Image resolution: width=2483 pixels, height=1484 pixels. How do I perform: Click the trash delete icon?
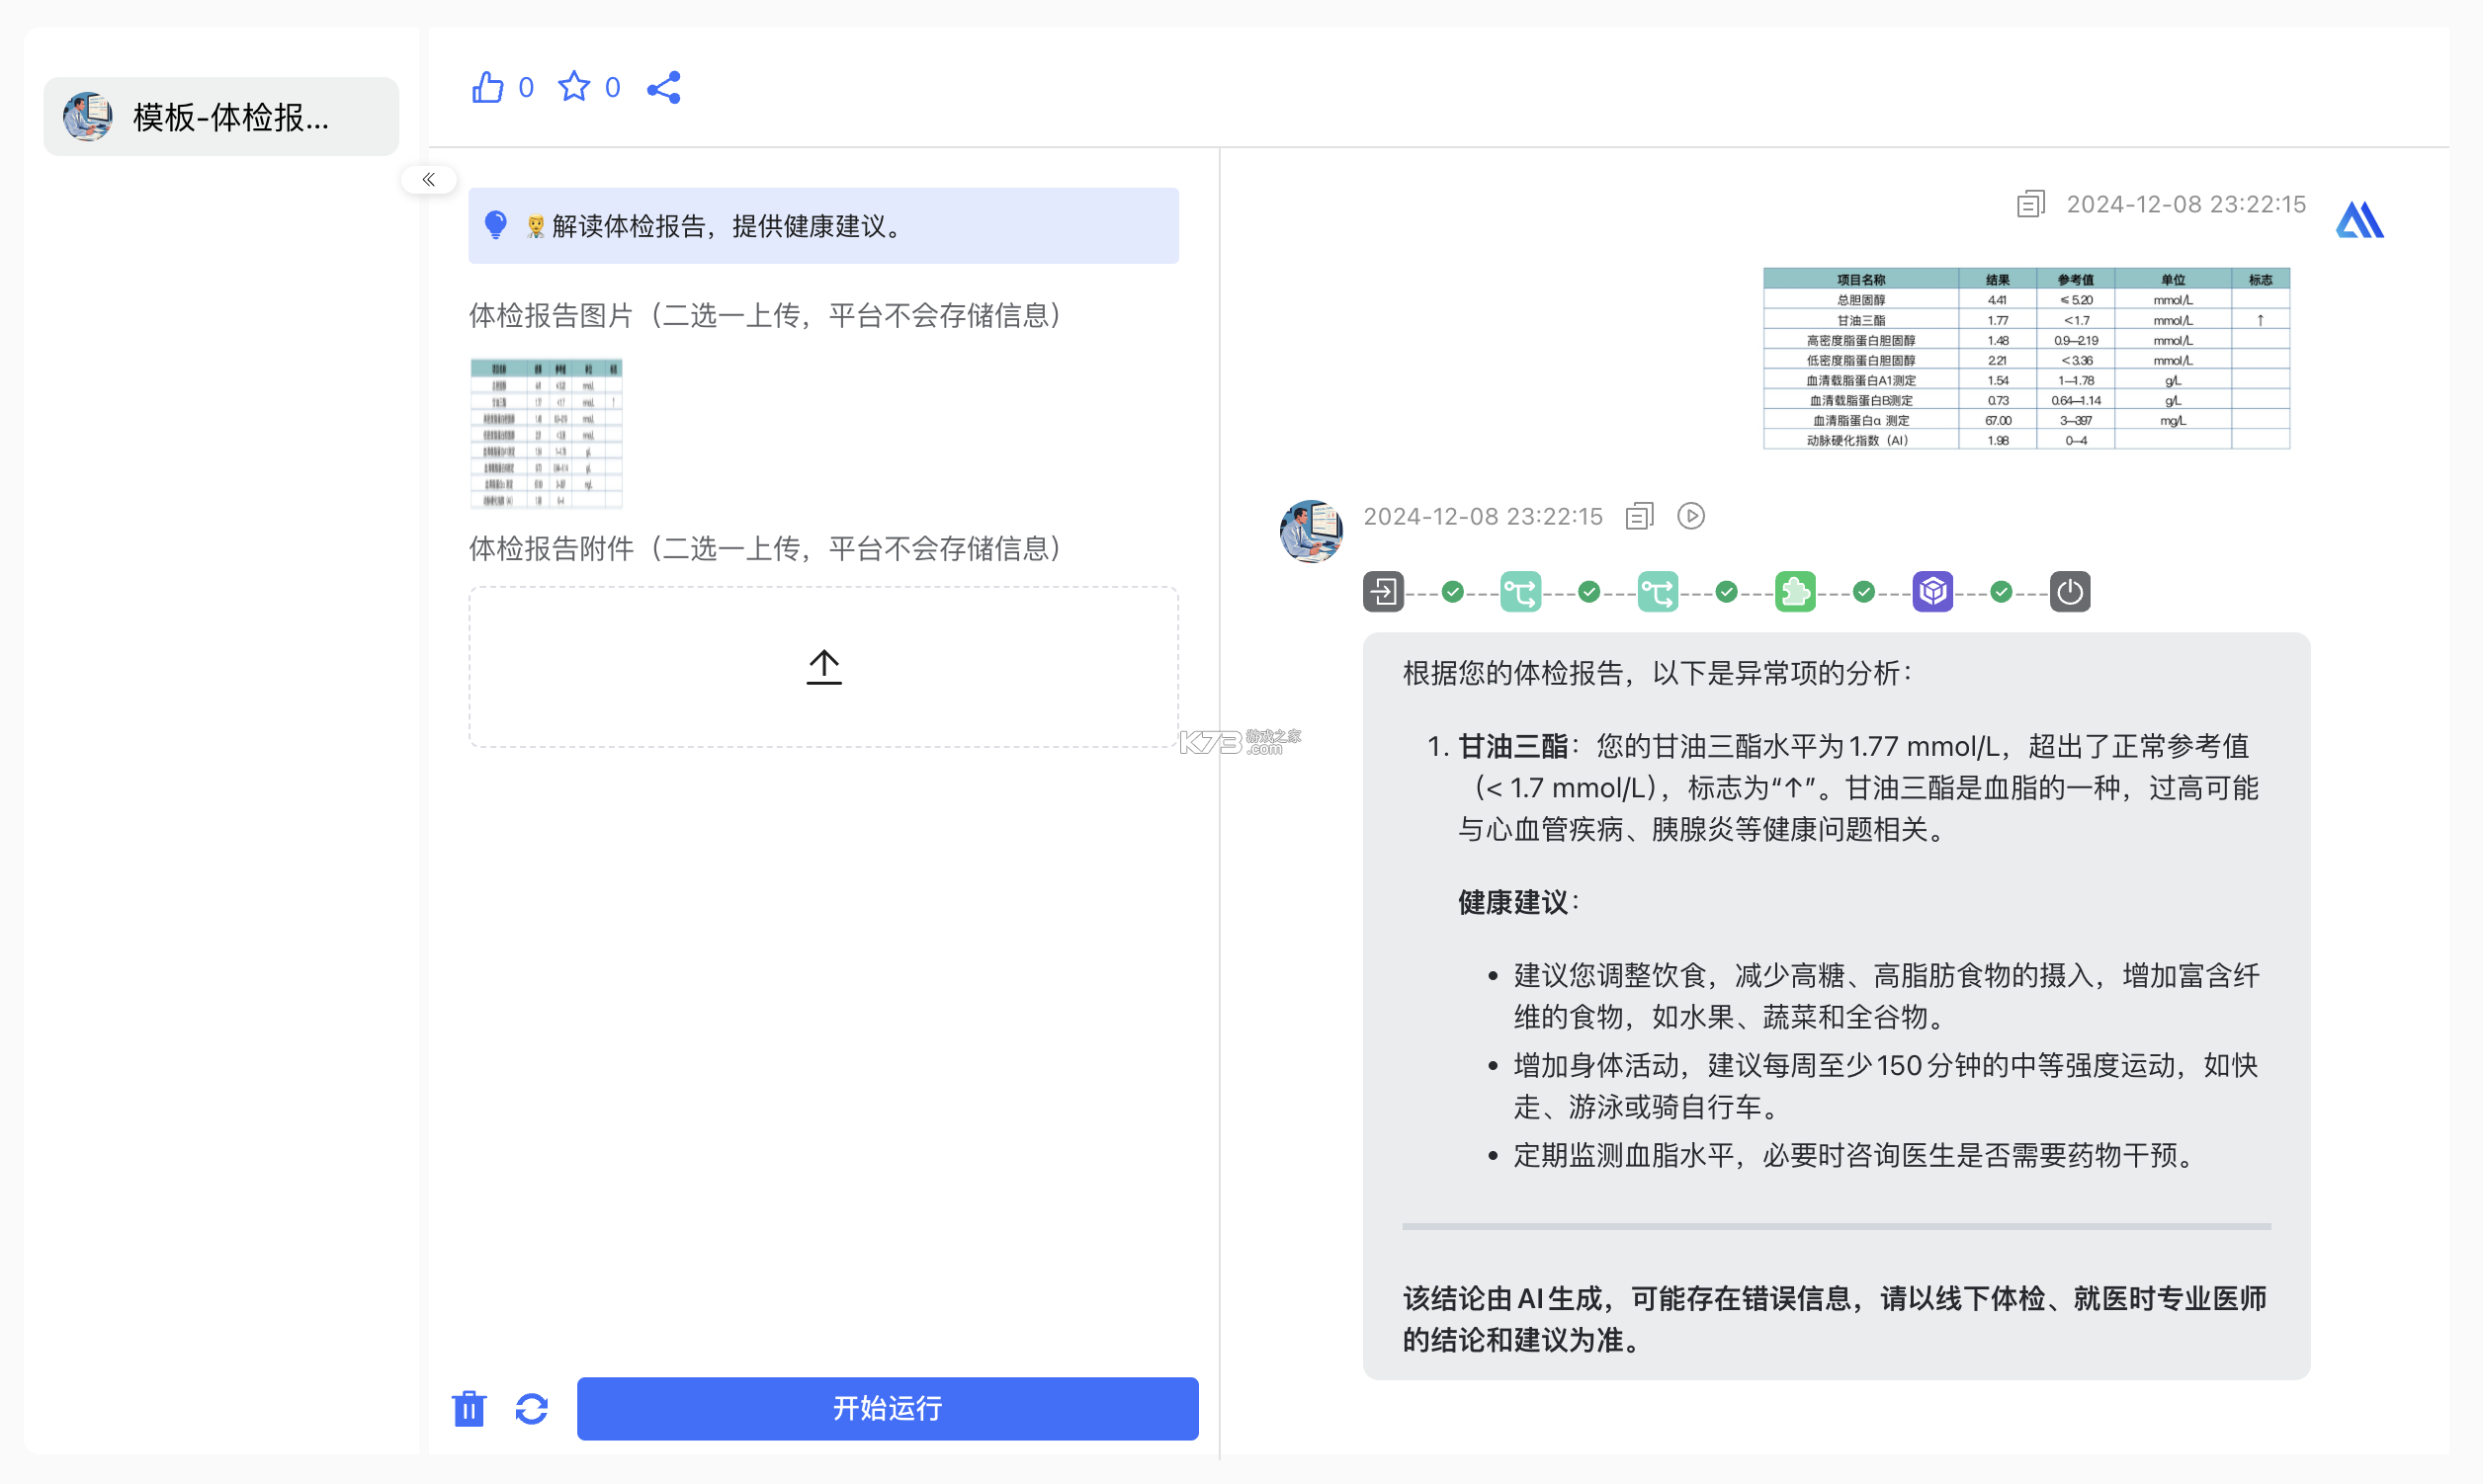pyautogui.click(x=470, y=1408)
